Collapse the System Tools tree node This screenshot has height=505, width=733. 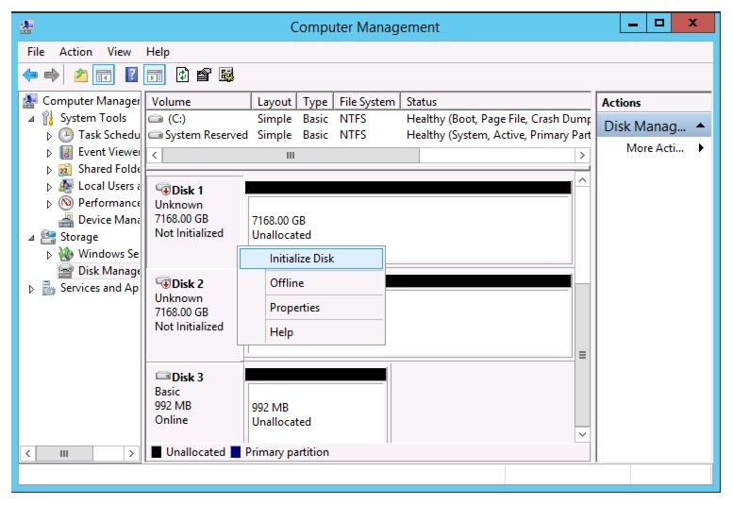31,119
